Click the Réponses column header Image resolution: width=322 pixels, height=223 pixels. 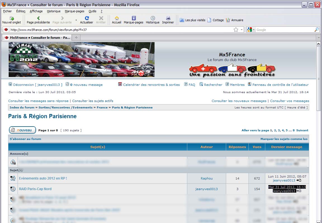click(237, 147)
